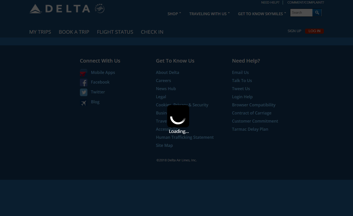The image size is (353, 216).
Task: Click the Facebook icon
Action: (x=84, y=82)
